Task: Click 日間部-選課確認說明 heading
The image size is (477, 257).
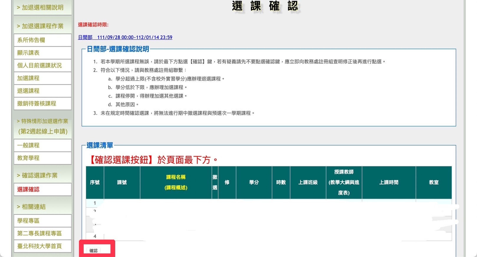Action: click(118, 49)
